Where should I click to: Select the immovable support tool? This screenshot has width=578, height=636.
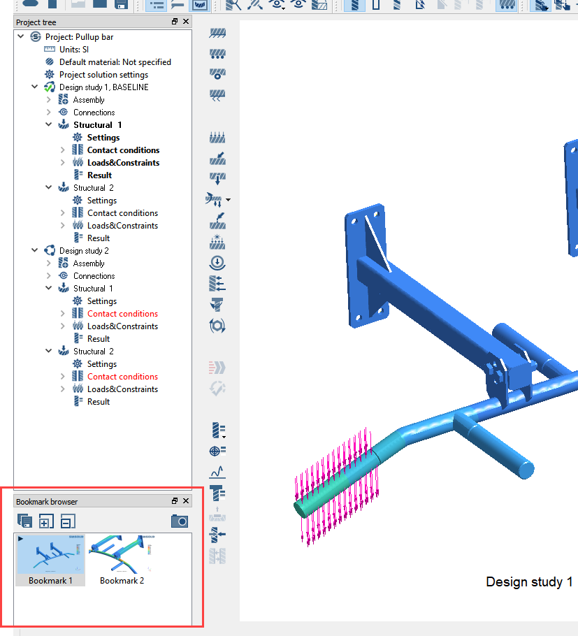[217, 33]
